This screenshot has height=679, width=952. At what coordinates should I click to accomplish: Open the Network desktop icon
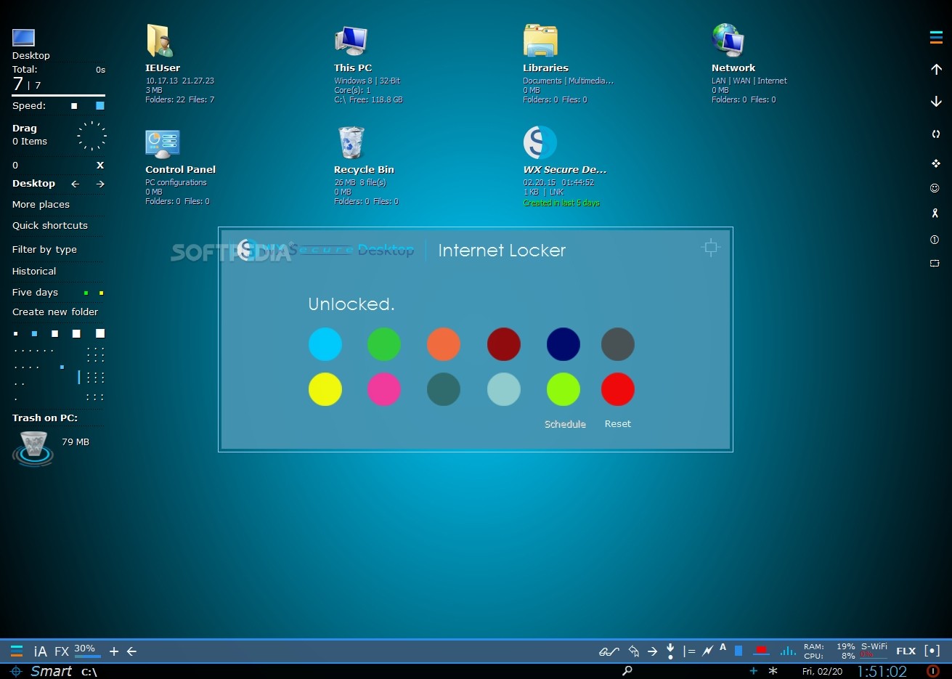pos(728,41)
